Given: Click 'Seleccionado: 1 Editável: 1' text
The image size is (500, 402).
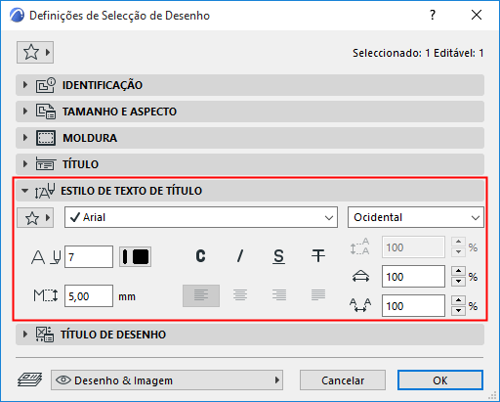Looking at the screenshot, I should [418, 53].
